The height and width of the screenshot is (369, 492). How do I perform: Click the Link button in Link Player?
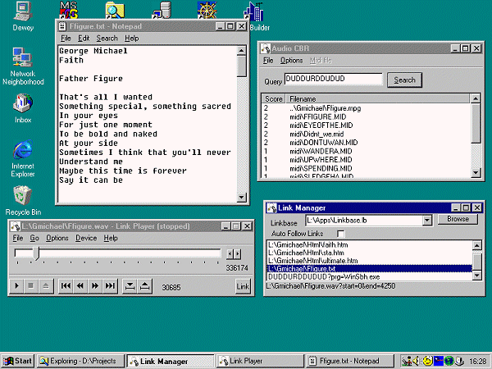tap(242, 286)
